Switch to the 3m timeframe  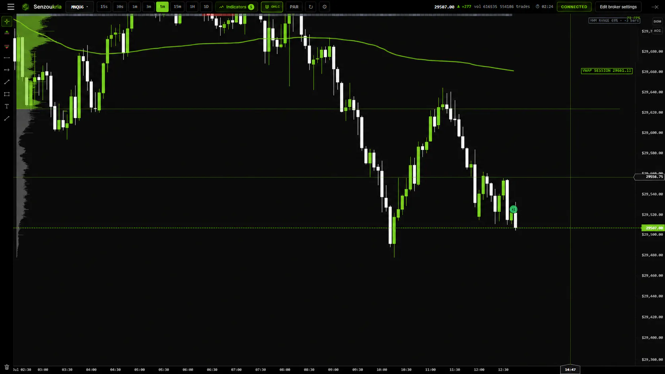pos(149,7)
